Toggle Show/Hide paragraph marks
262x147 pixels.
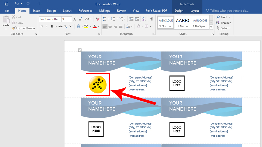tap(151, 19)
